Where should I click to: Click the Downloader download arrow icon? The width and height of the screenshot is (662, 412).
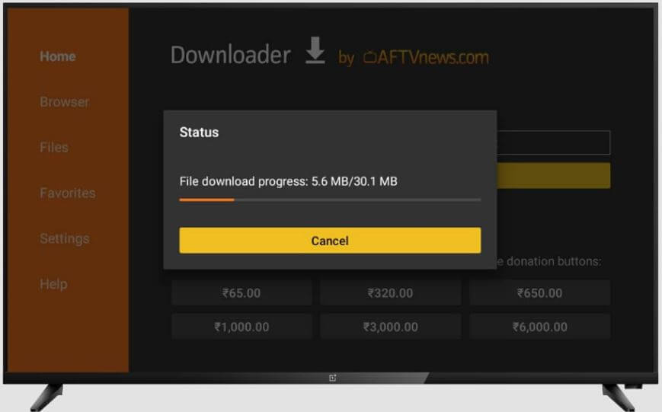[315, 51]
